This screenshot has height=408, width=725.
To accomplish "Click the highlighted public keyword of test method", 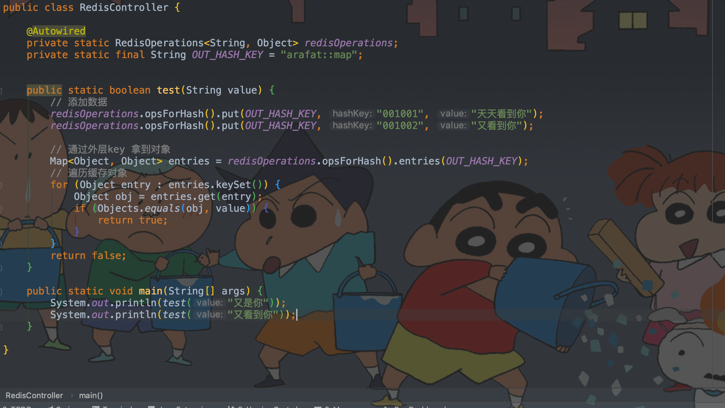I will point(44,90).
